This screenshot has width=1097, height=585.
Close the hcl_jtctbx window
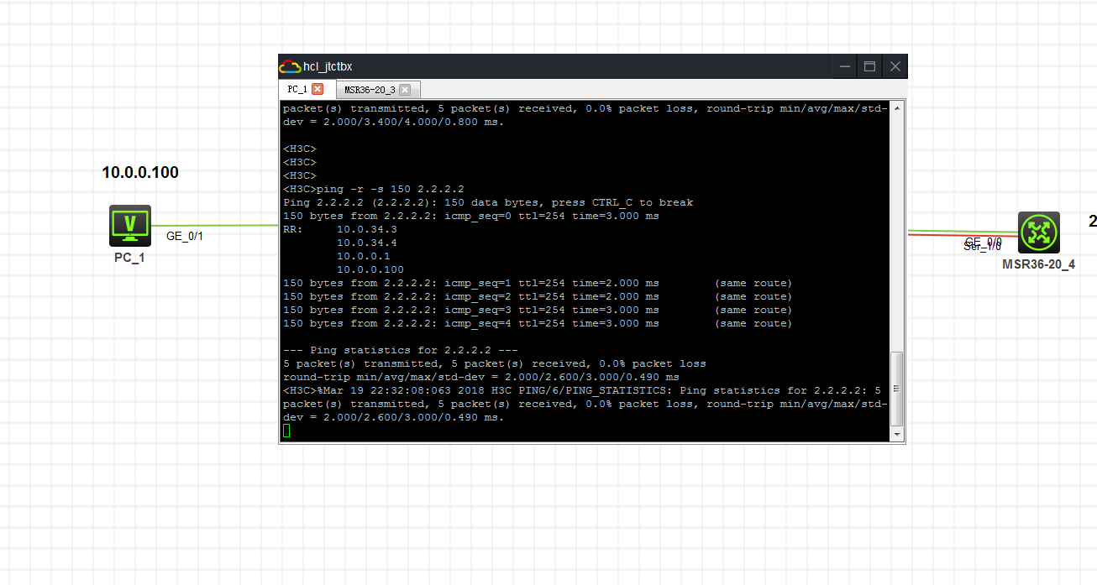click(895, 66)
